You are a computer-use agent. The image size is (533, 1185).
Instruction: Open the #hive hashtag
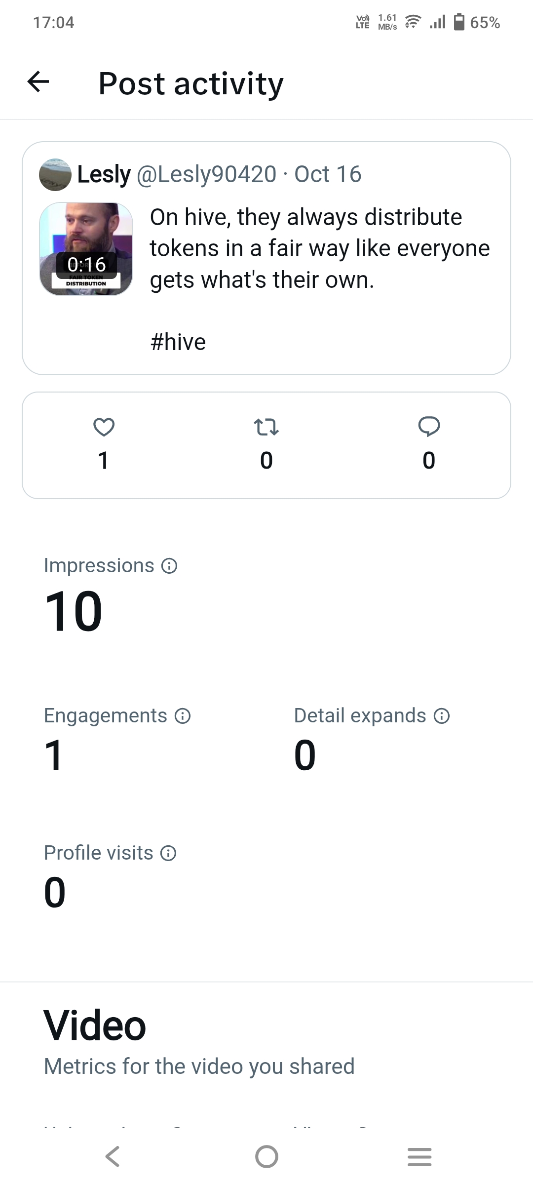178,342
